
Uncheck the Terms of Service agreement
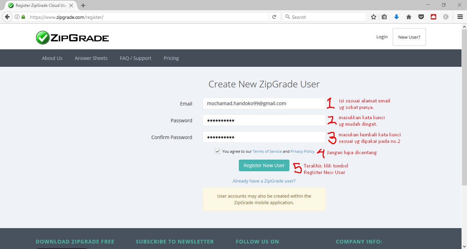(217, 151)
